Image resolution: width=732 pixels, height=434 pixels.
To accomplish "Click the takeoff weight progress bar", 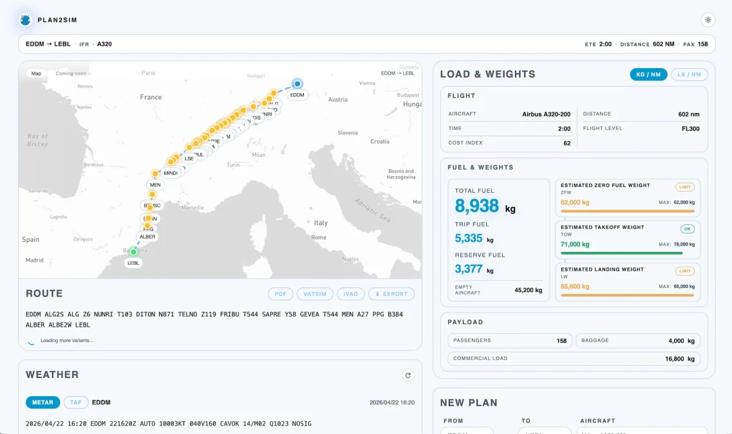I will [x=621, y=253].
